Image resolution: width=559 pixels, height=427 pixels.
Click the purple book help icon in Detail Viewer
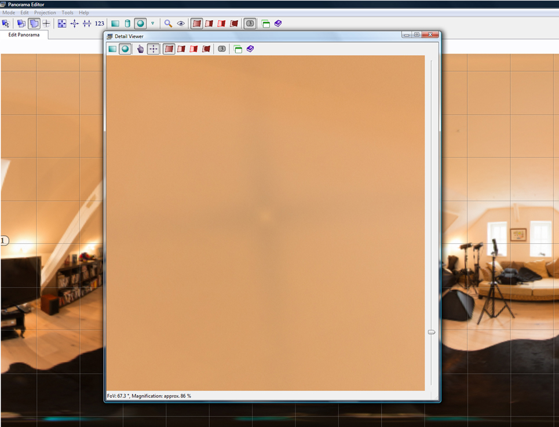[250, 49]
